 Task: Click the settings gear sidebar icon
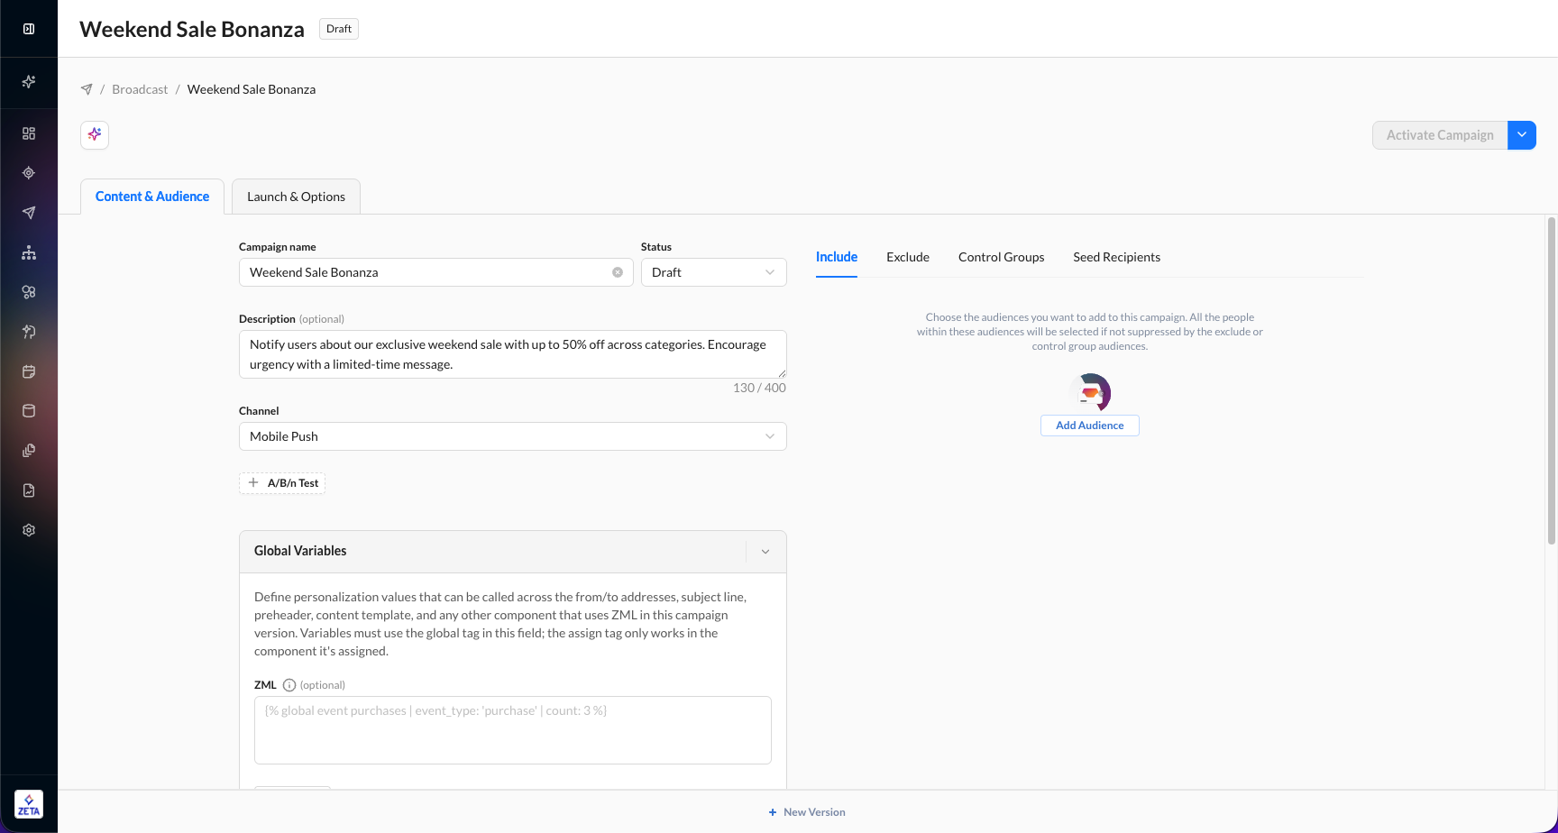pos(29,530)
